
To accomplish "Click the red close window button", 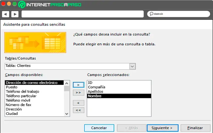I will tap(3, 4).
